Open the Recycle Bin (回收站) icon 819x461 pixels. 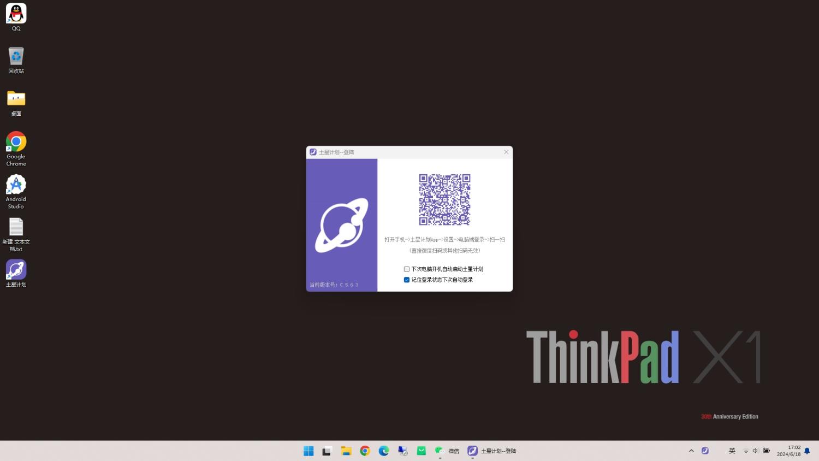[x=16, y=57]
